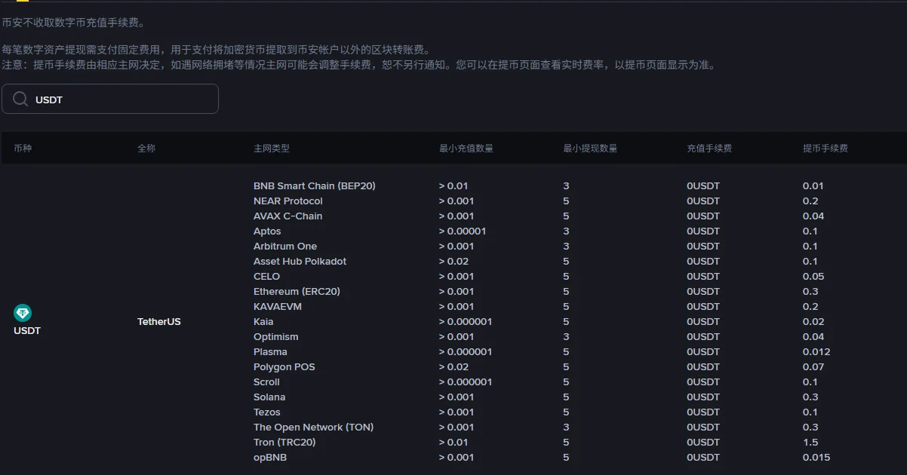The width and height of the screenshot is (907, 475).
Task: Click Kaia minimum deposit > 0.000001
Action: pos(466,322)
